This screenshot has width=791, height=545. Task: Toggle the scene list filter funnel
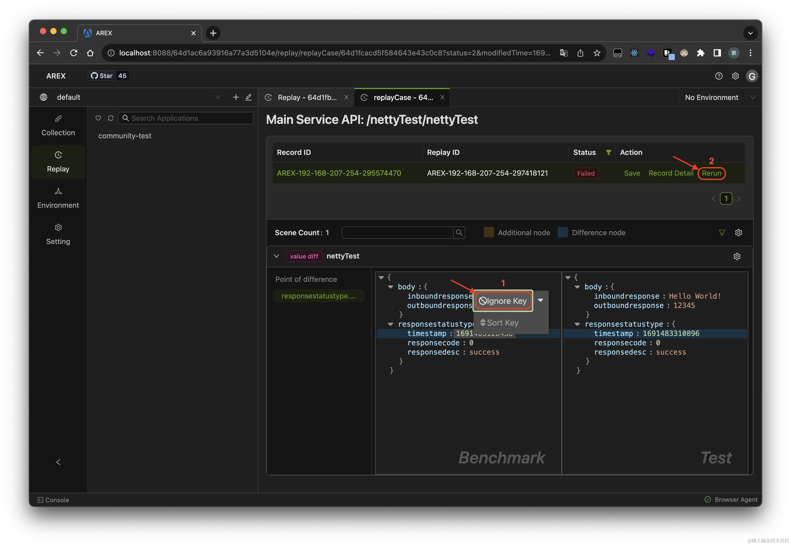point(722,233)
